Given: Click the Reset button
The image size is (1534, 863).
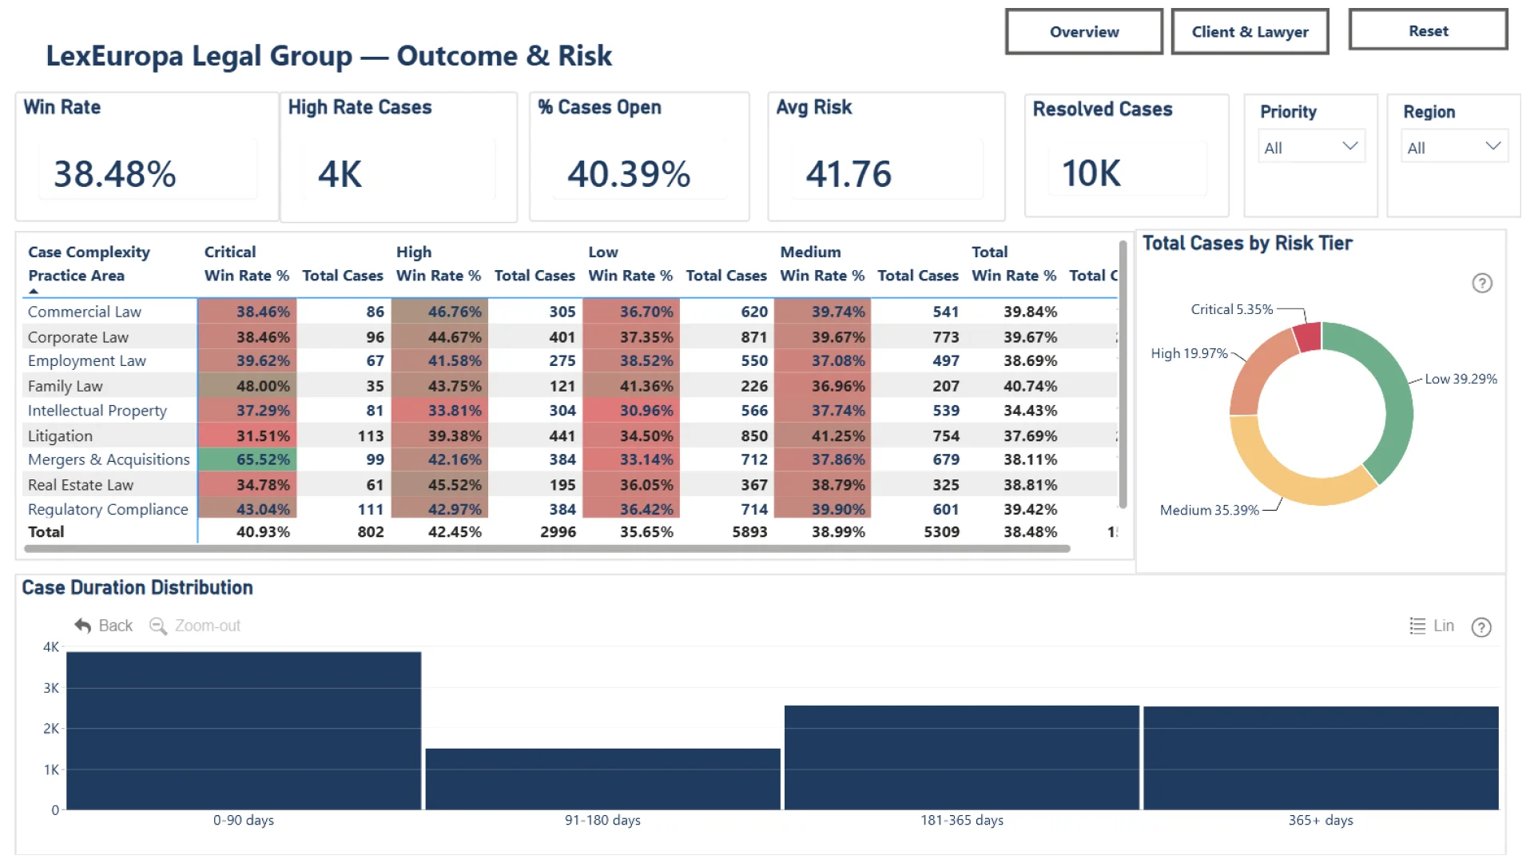Looking at the screenshot, I should (1429, 31).
